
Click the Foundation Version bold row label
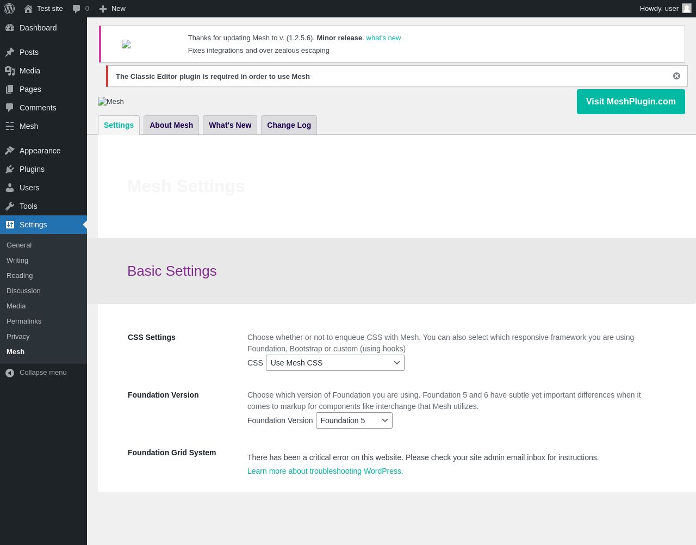pos(163,395)
